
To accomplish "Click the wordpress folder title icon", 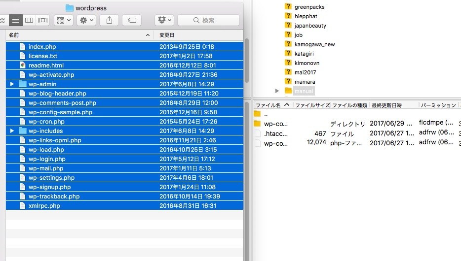I will coord(70,8).
